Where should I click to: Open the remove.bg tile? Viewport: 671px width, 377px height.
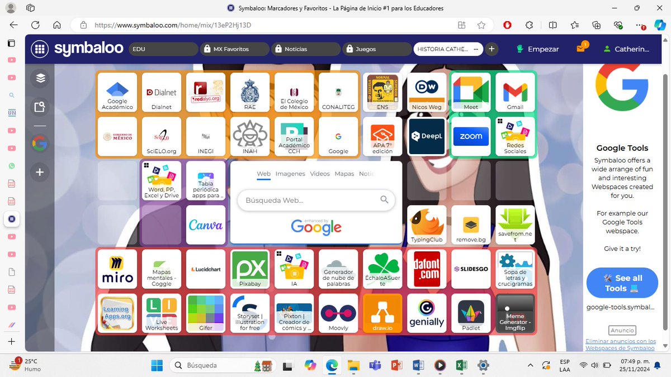[x=471, y=225]
